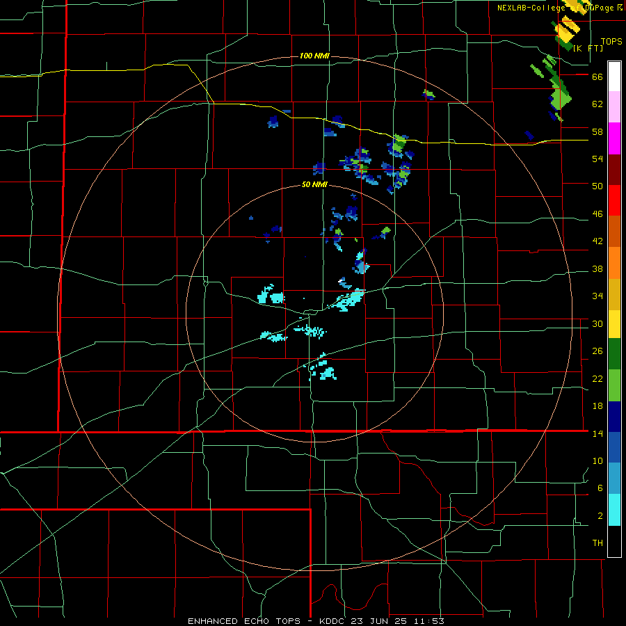Click the light pink legend swatch
626x626 pixels.
tap(614, 106)
